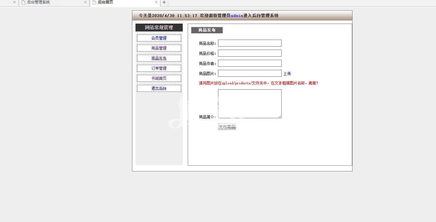Open 订单管理 from the sidebar
Image resolution: width=436 pixels, height=222 pixels.
(x=159, y=68)
